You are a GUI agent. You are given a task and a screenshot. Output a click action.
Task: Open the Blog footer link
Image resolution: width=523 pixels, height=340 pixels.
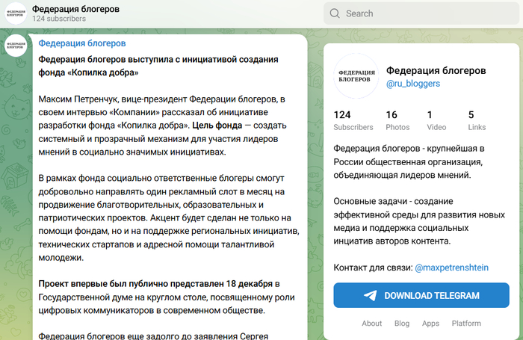[x=402, y=324]
